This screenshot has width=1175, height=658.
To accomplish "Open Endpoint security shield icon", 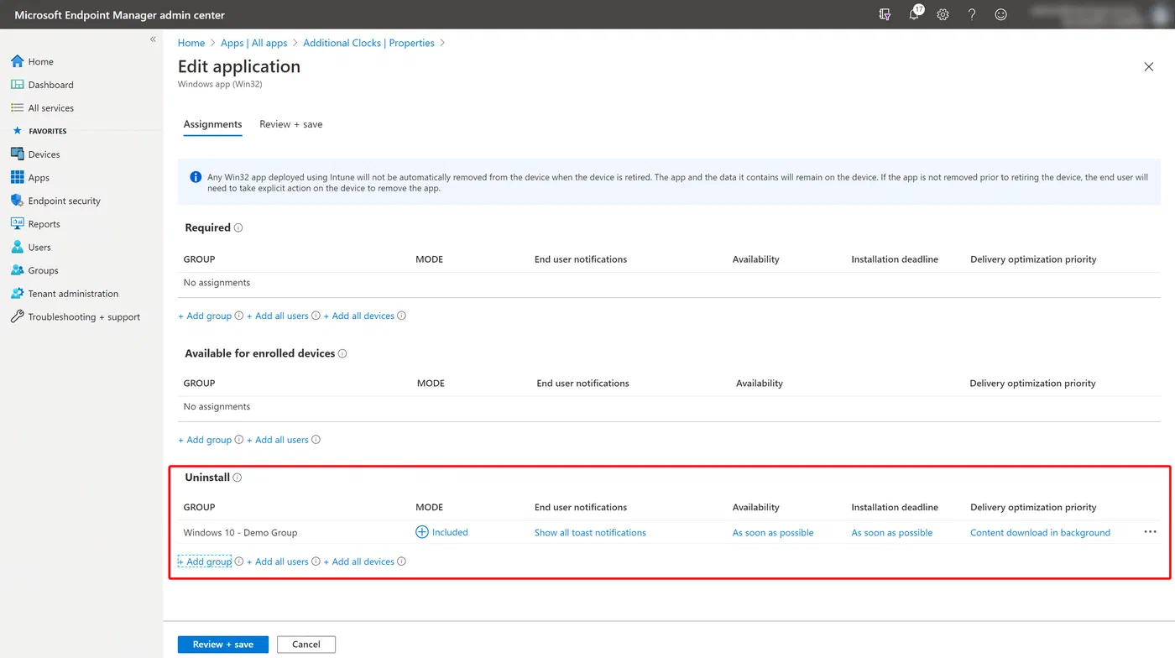I will [x=17, y=201].
